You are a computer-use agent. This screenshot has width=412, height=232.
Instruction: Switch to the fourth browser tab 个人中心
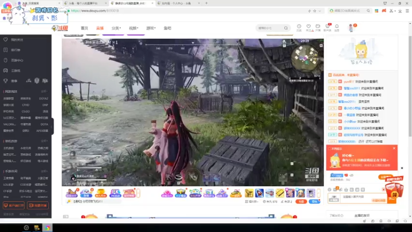point(178,3)
